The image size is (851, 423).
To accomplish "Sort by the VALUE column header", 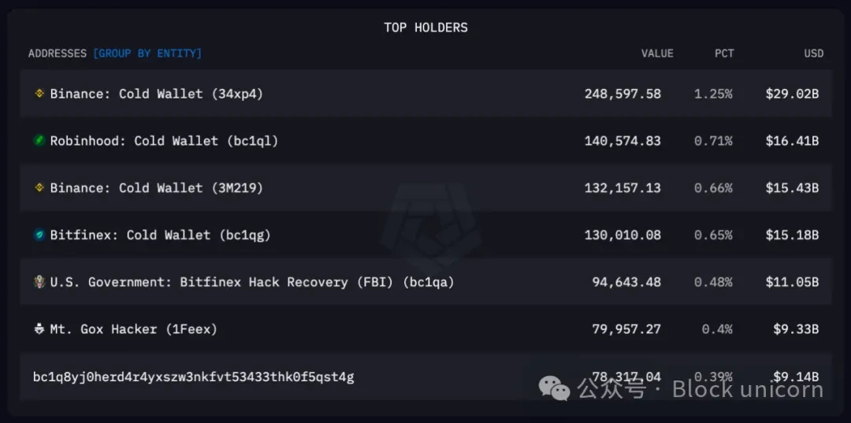I will (x=657, y=54).
